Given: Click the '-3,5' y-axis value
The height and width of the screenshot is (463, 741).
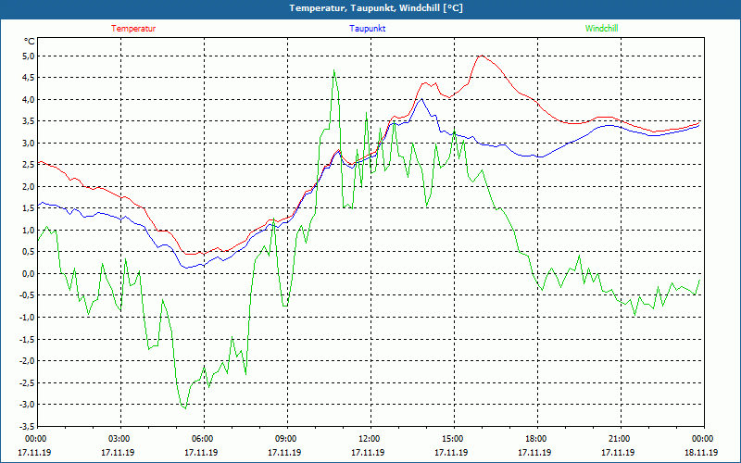Looking at the screenshot, I should point(28,426).
